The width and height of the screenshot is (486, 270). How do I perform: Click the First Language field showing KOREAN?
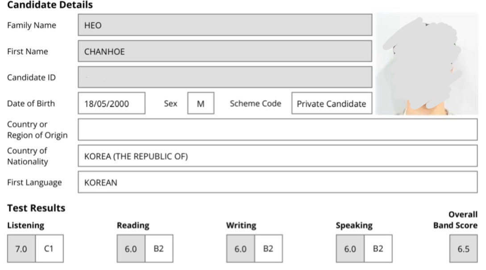(278, 182)
